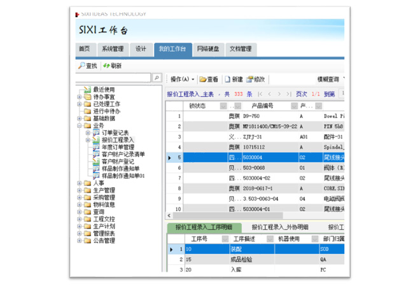Go to next page arrow
Viewport: 420px width, 287px height.
[279, 94]
